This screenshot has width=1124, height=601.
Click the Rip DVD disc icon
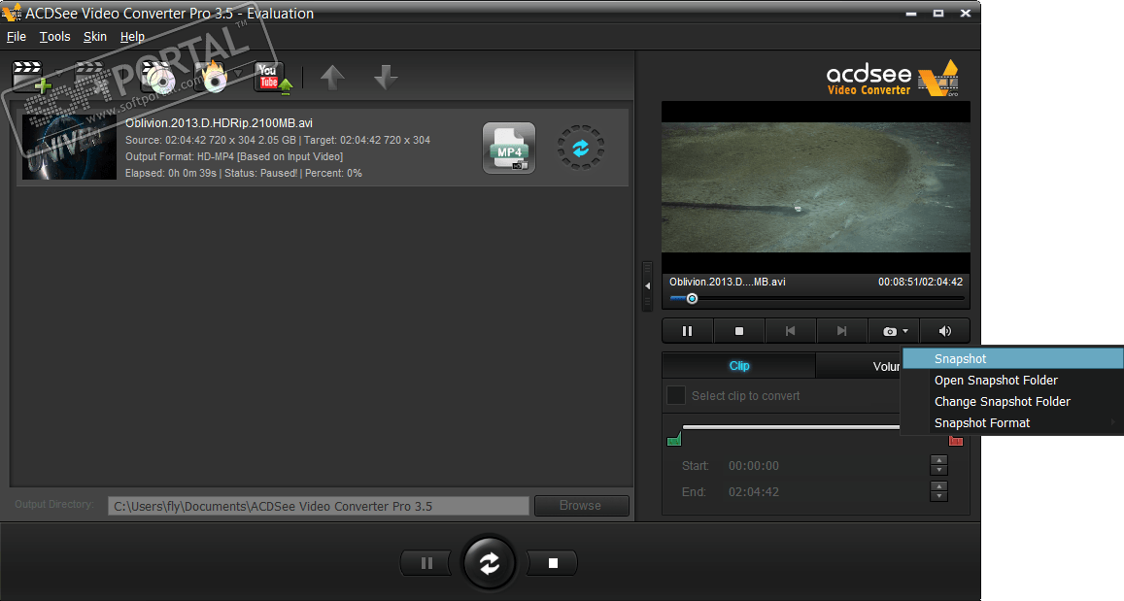(x=157, y=78)
